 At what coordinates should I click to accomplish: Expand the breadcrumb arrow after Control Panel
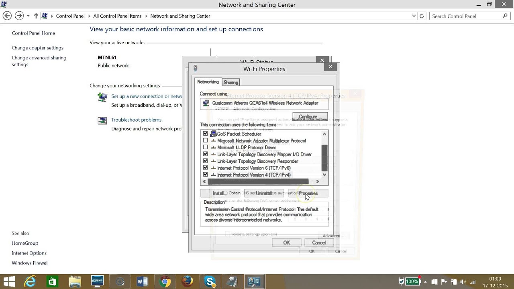coord(89,16)
